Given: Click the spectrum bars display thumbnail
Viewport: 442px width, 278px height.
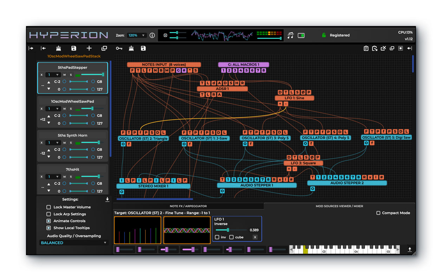Looking at the screenshot, I should pos(138,230).
